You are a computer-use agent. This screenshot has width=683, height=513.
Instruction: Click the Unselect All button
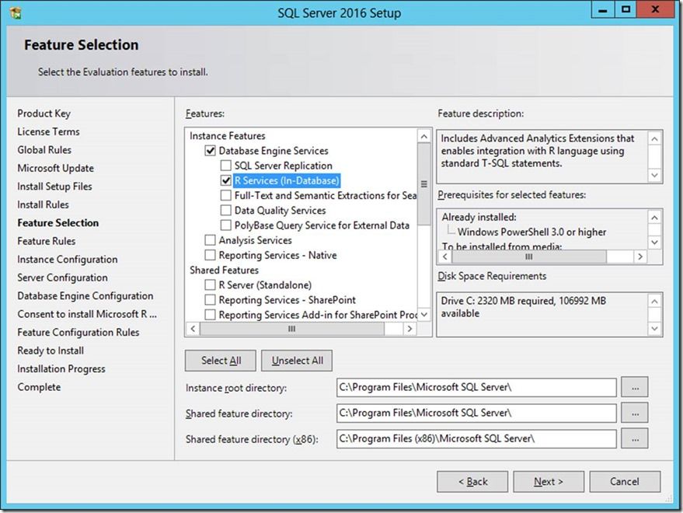(x=297, y=361)
